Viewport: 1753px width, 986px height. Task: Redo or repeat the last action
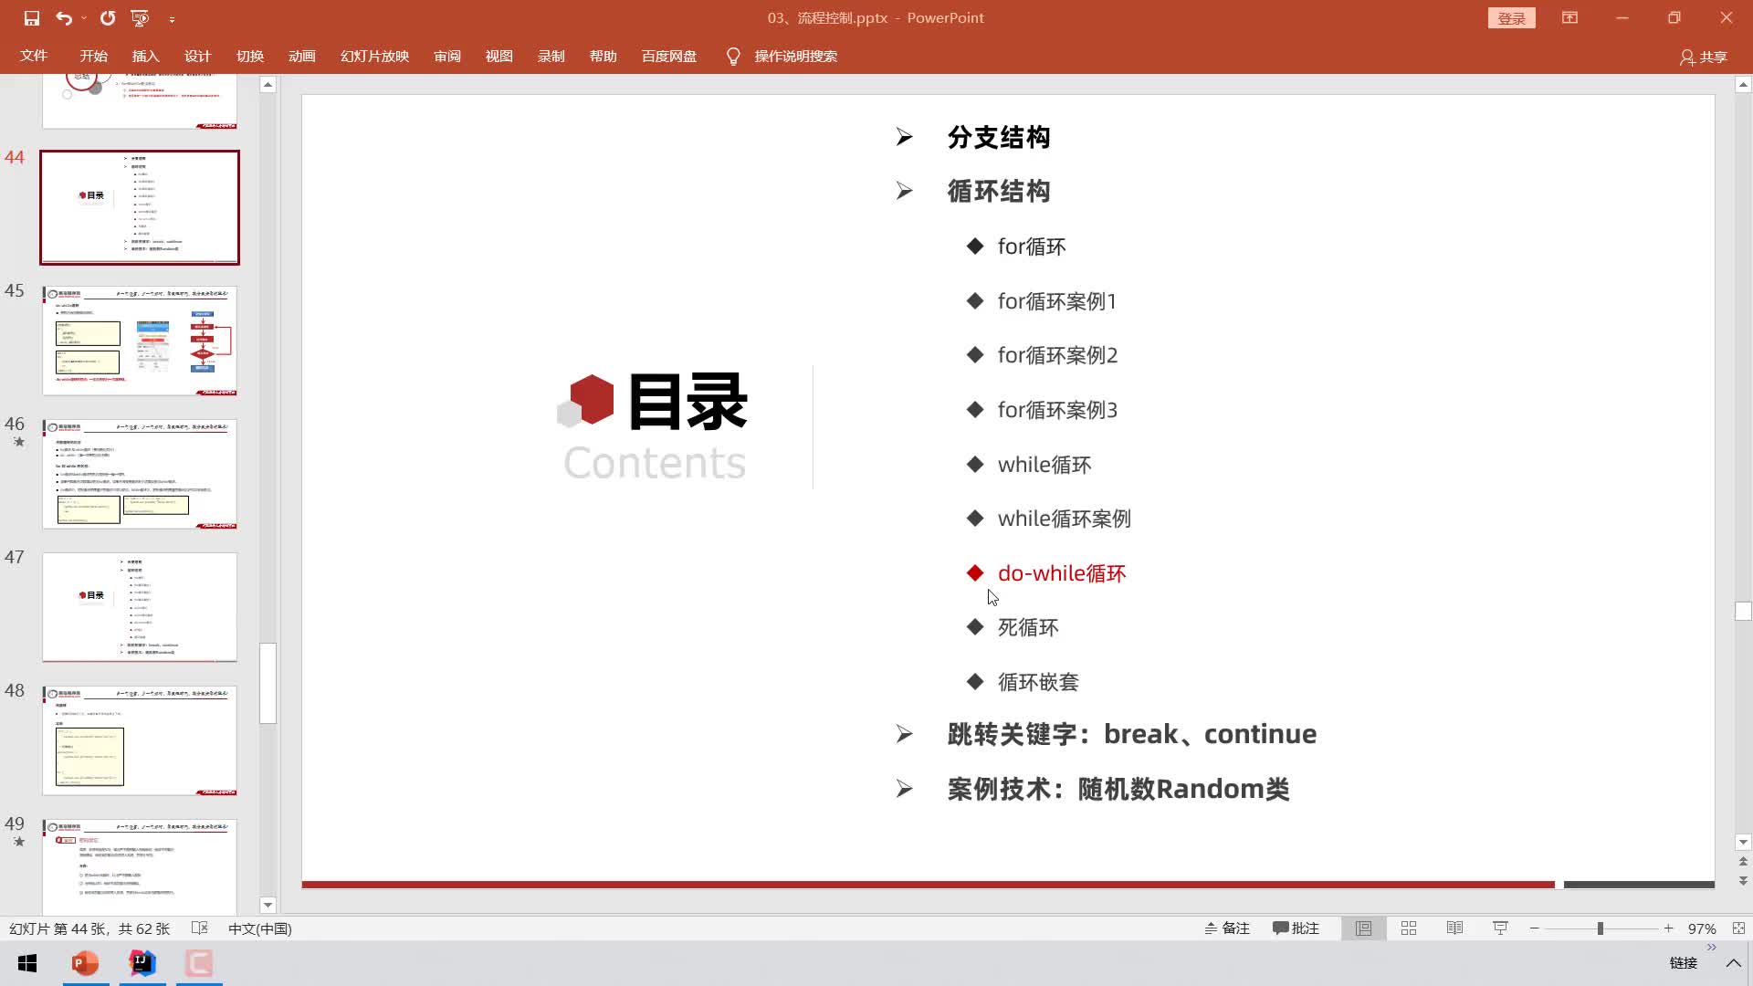(108, 18)
